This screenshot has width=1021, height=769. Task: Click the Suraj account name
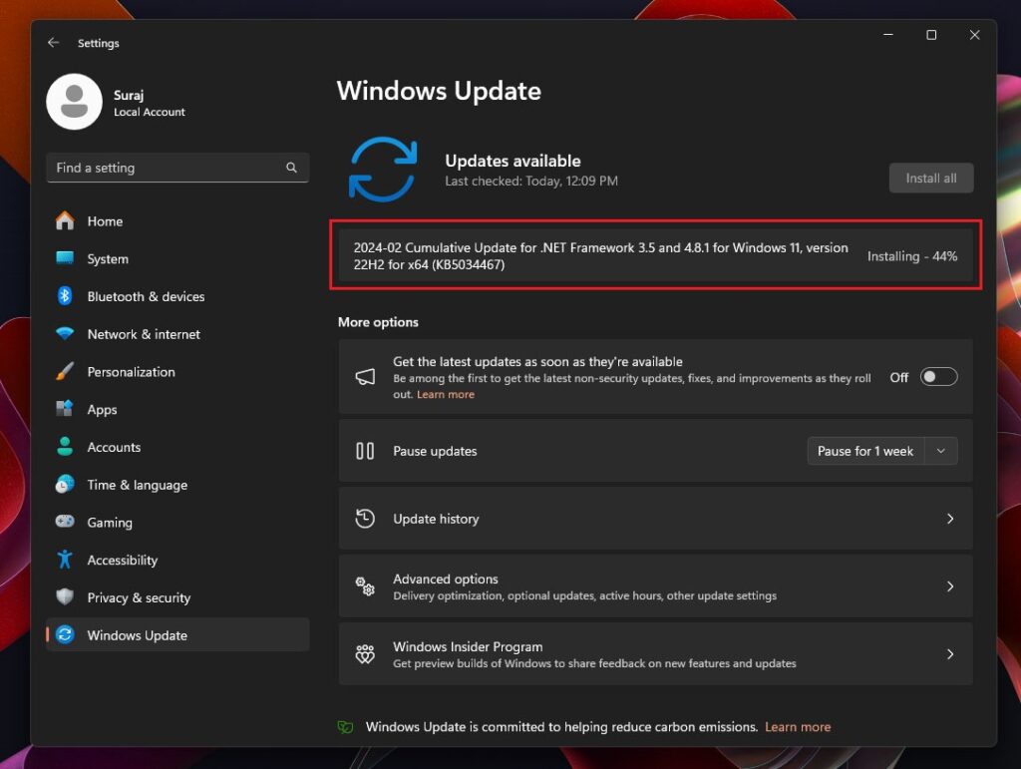[x=129, y=95]
